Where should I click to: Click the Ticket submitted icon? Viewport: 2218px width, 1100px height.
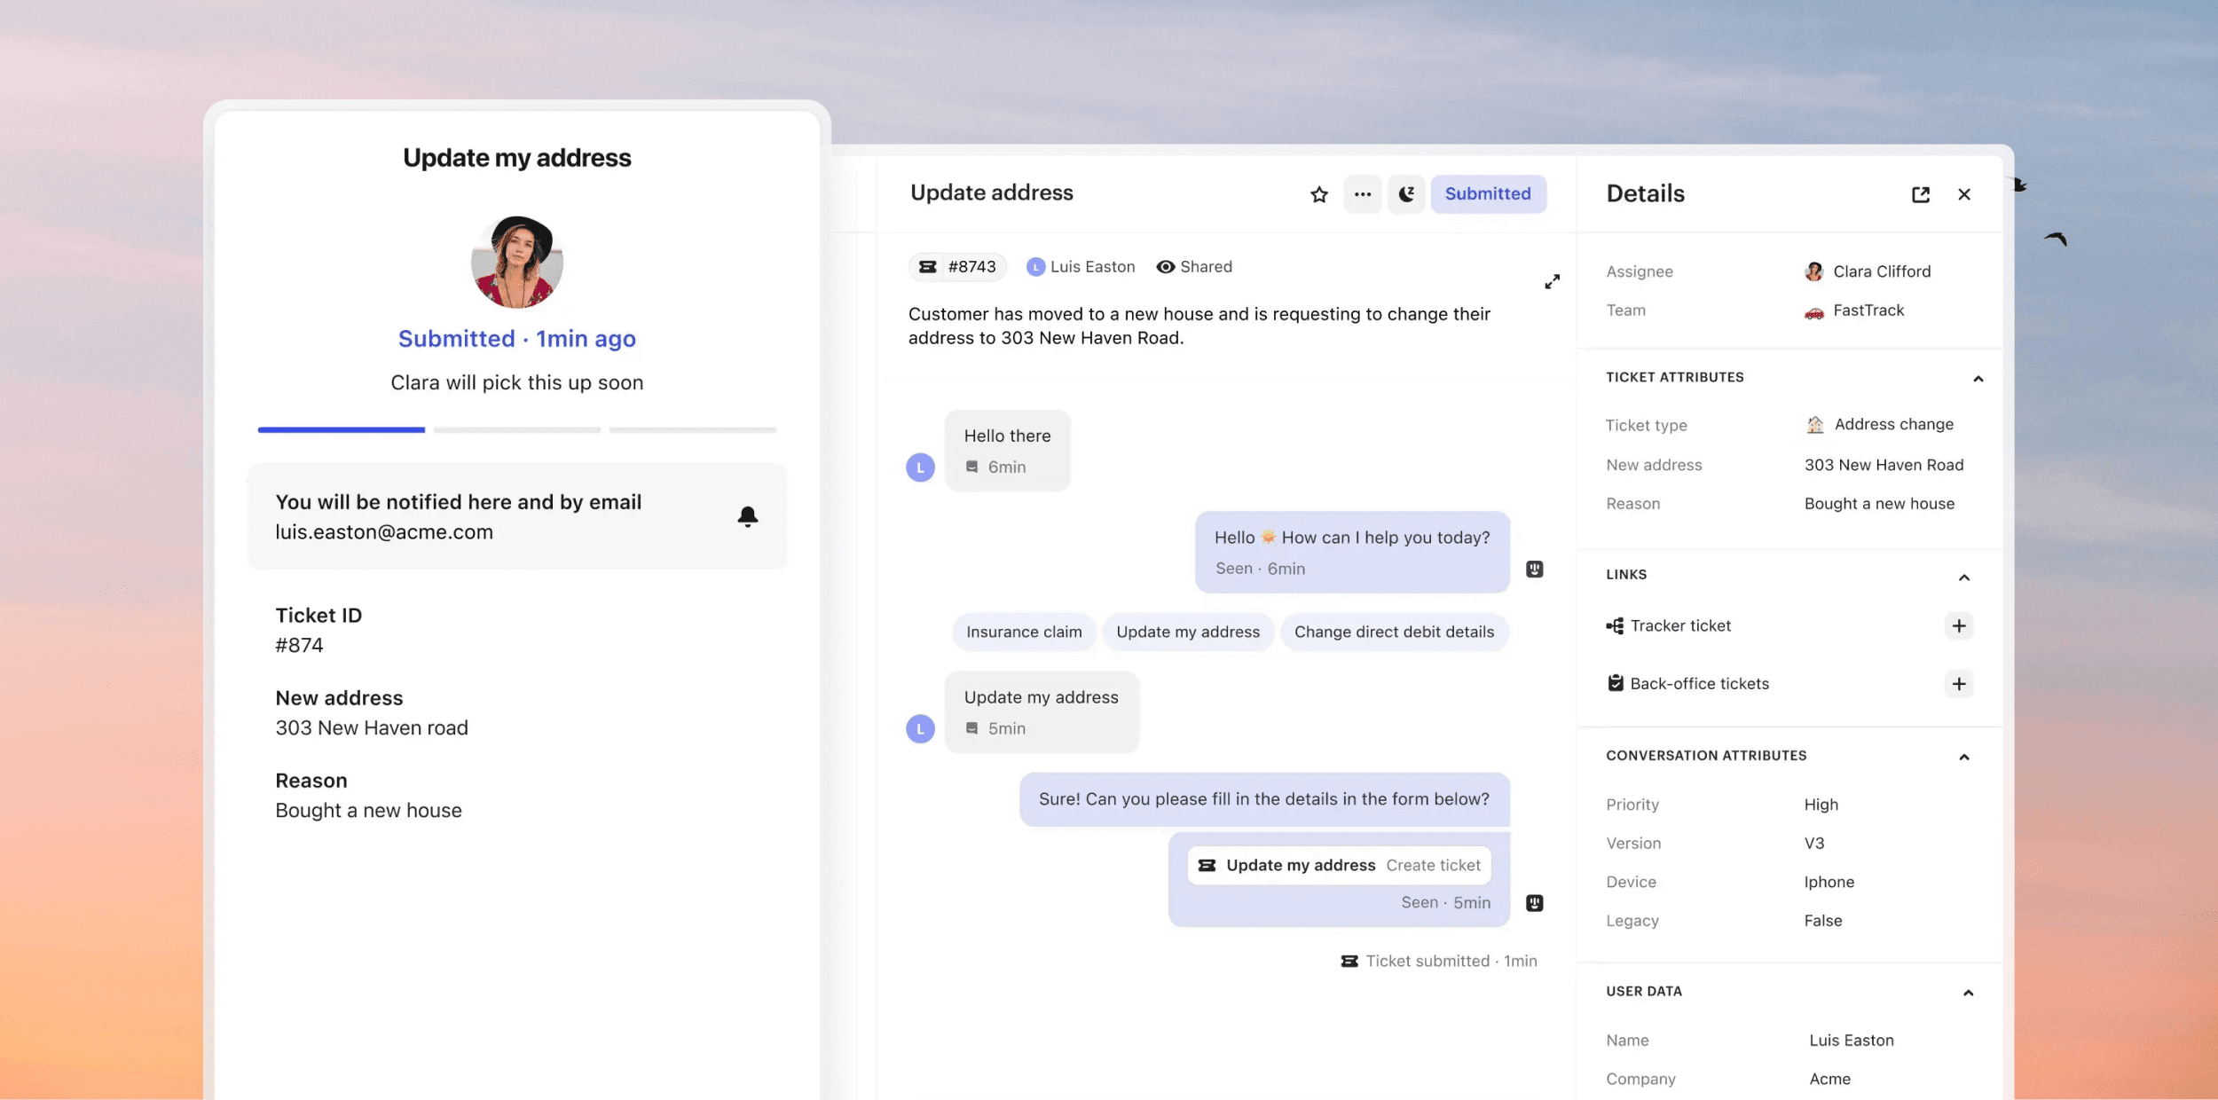(1349, 961)
